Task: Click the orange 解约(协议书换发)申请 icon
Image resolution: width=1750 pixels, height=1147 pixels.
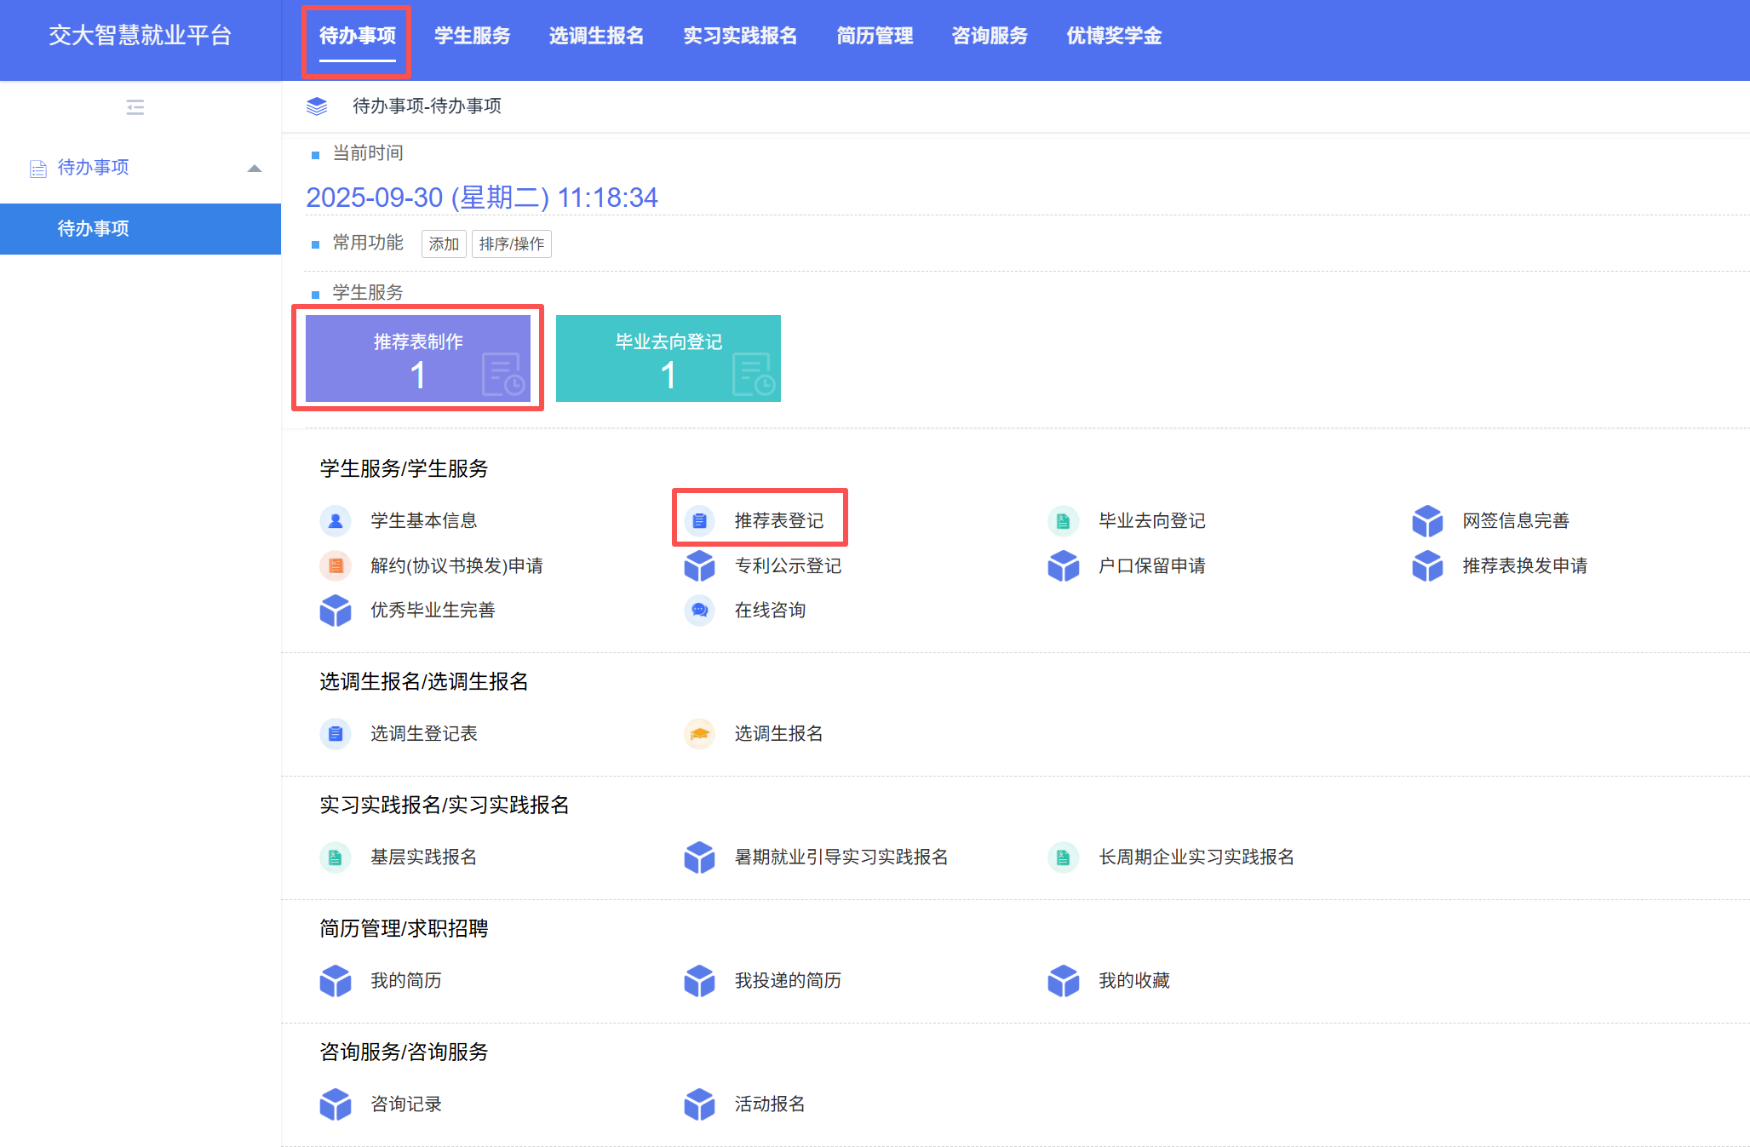Action: pos(336,565)
